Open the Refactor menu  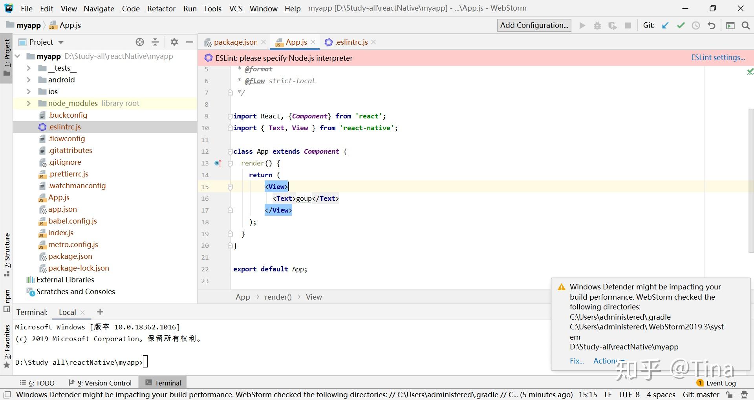(161, 8)
